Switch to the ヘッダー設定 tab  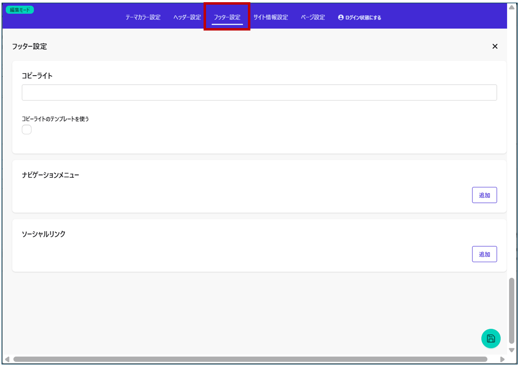[x=187, y=17]
